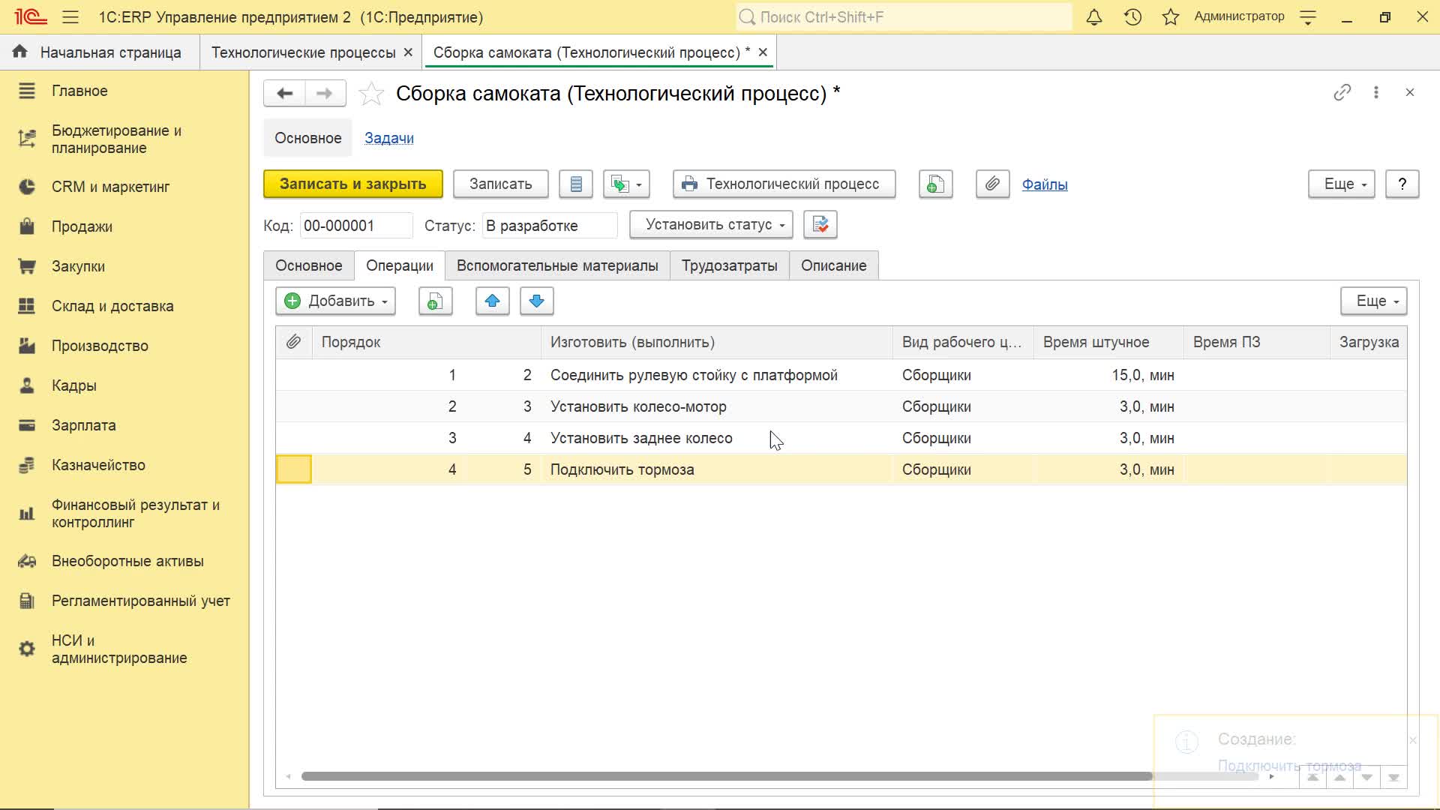The height and width of the screenshot is (810, 1440).
Task: Switch to Описание tab
Action: pyautogui.click(x=834, y=265)
